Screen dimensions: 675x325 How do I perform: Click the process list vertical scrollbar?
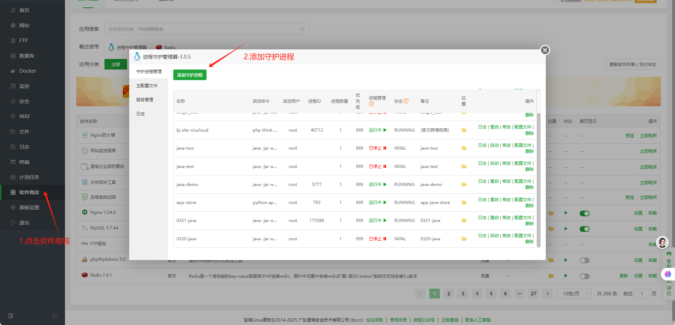click(538, 176)
